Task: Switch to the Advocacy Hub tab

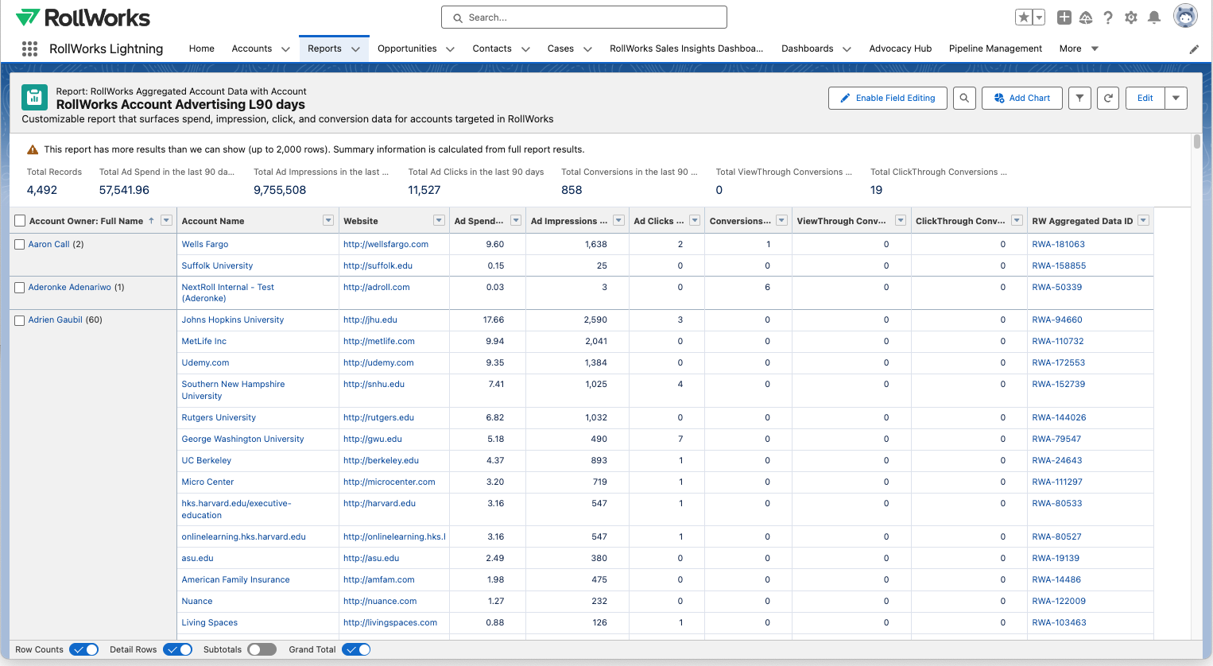Action: (900, 48)
